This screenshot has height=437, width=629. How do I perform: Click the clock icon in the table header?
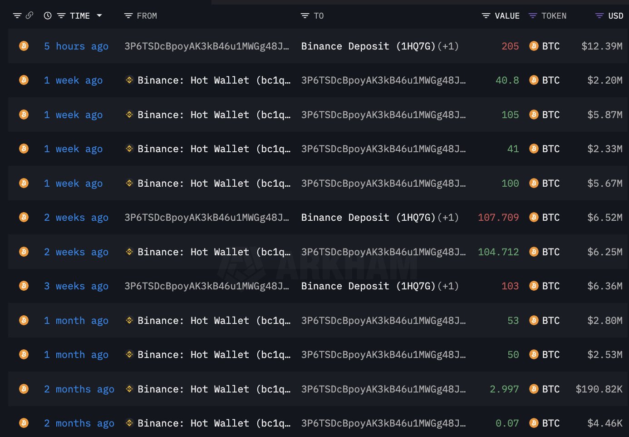[48, 15]
